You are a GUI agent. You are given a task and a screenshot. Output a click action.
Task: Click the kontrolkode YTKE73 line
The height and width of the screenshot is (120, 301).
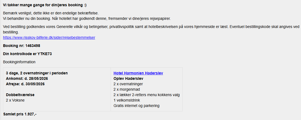pyautogui.click(x=27, y=54)
